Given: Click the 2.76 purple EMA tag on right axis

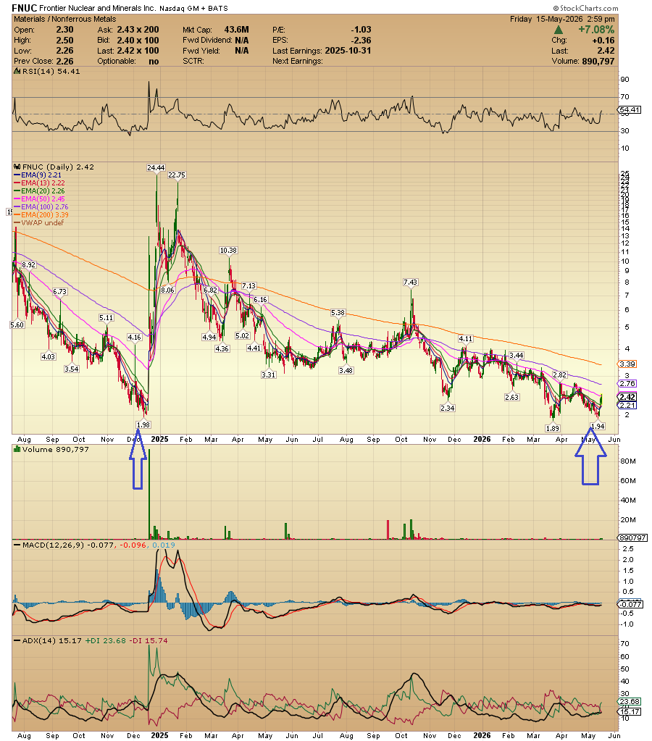Looking at the screenshot, I should coord(627,384).
